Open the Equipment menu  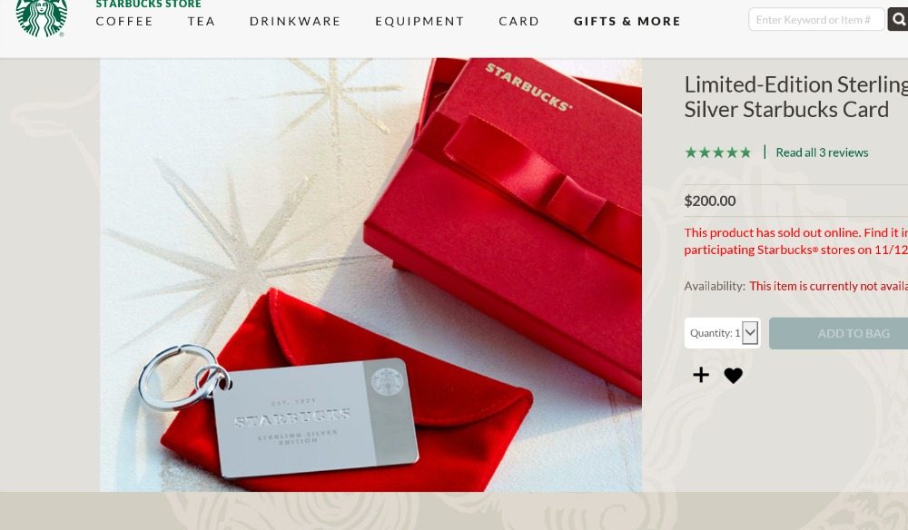pyautogui.click(x=419, y=22)
